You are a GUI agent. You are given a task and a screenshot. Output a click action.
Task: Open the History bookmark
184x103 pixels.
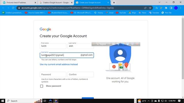point(99,13)
